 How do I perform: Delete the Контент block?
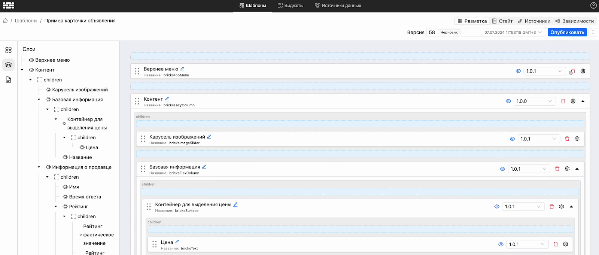tap(563, 101)
